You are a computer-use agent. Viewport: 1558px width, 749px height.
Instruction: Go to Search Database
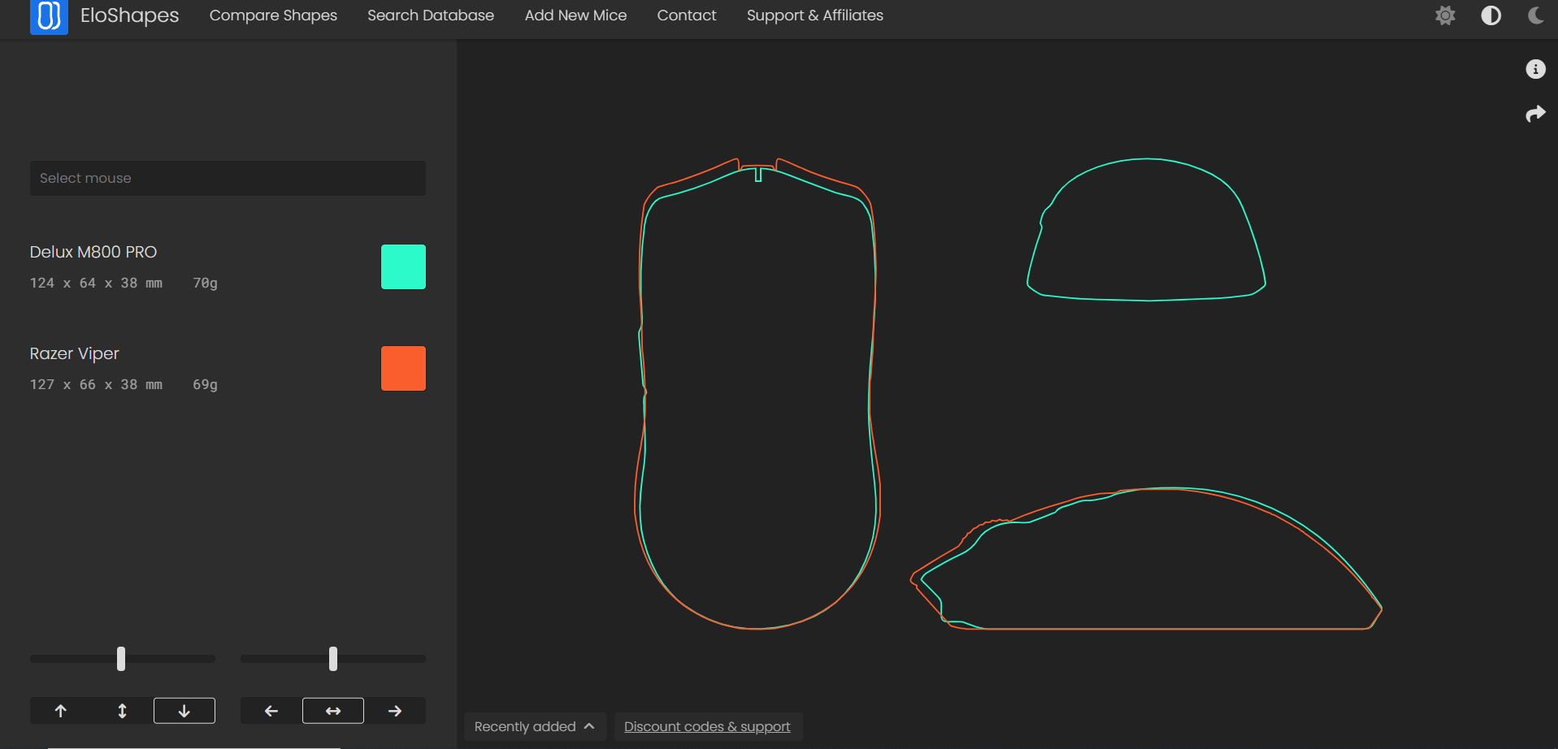click(x=431, y=15)
